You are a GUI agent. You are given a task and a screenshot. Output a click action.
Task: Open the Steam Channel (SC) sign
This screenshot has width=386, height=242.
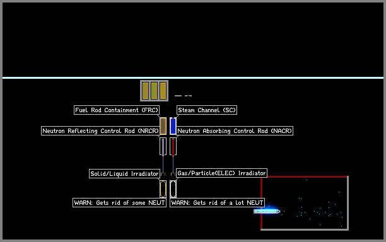click(x=207, y=110)
